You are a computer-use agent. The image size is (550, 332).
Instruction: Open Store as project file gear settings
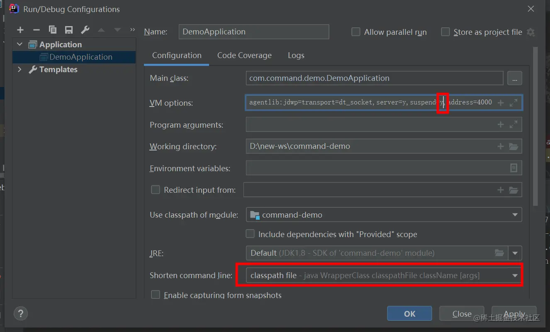[x=531, y=32]
